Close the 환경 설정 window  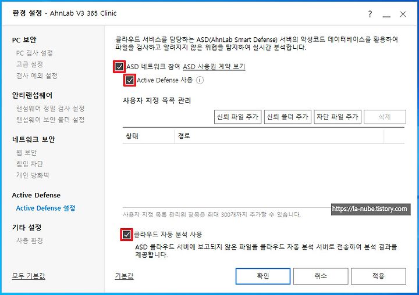tap(403, 14)
